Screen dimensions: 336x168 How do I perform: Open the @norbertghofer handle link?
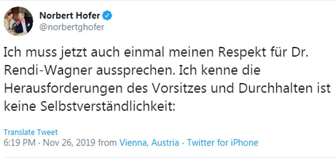(72, 27)
